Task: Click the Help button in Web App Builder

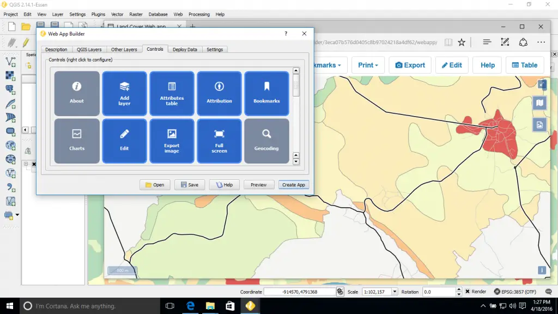Action: click(x=224, y=185)
